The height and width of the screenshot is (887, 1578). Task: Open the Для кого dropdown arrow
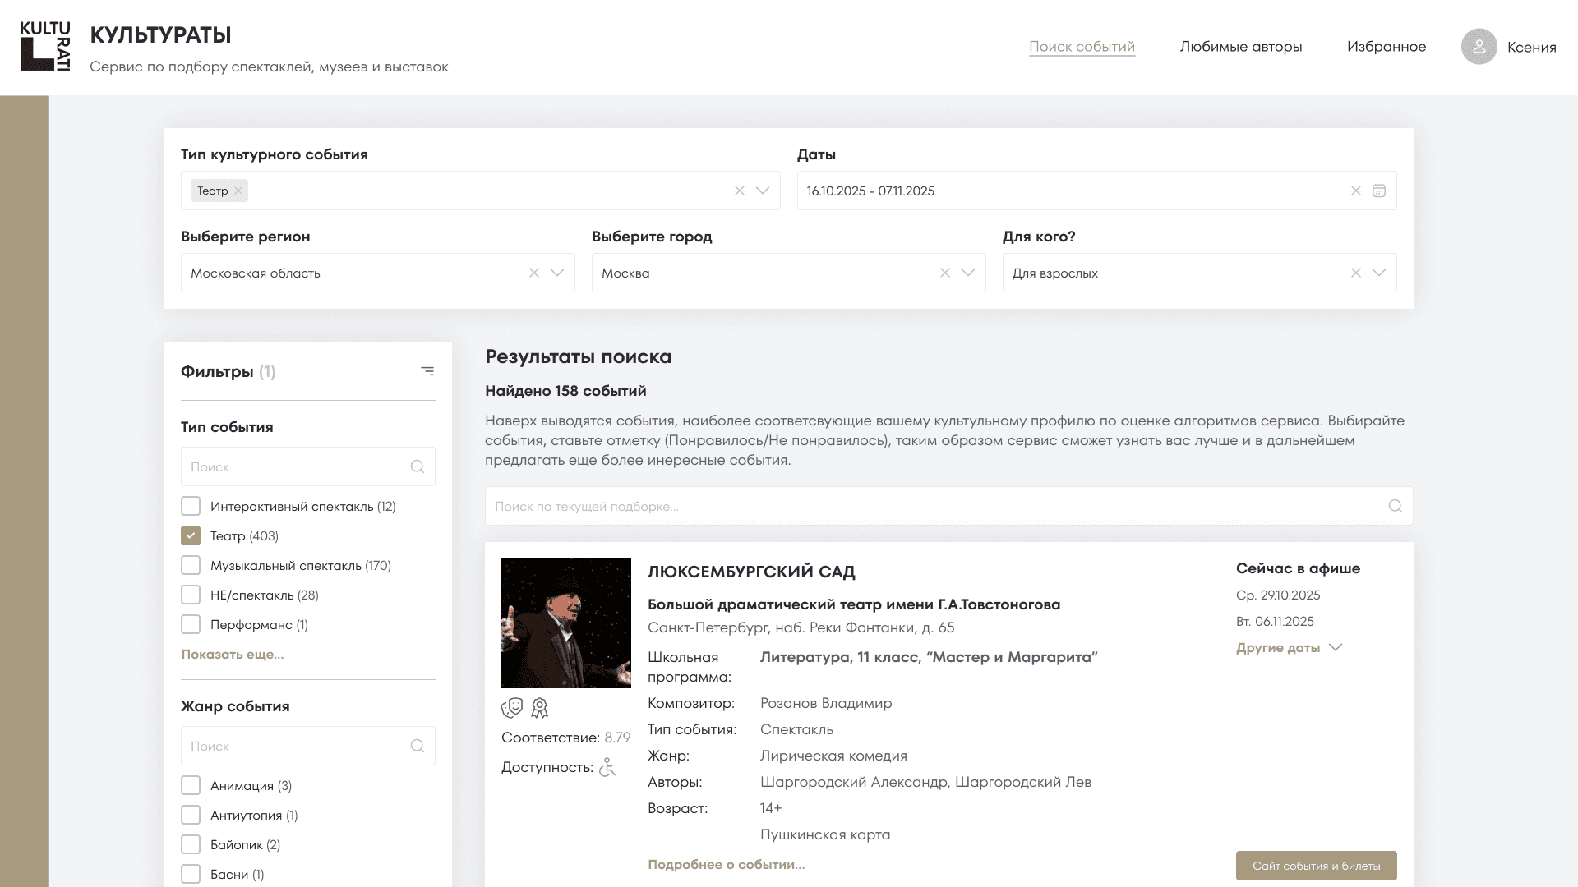(1379, 273)
